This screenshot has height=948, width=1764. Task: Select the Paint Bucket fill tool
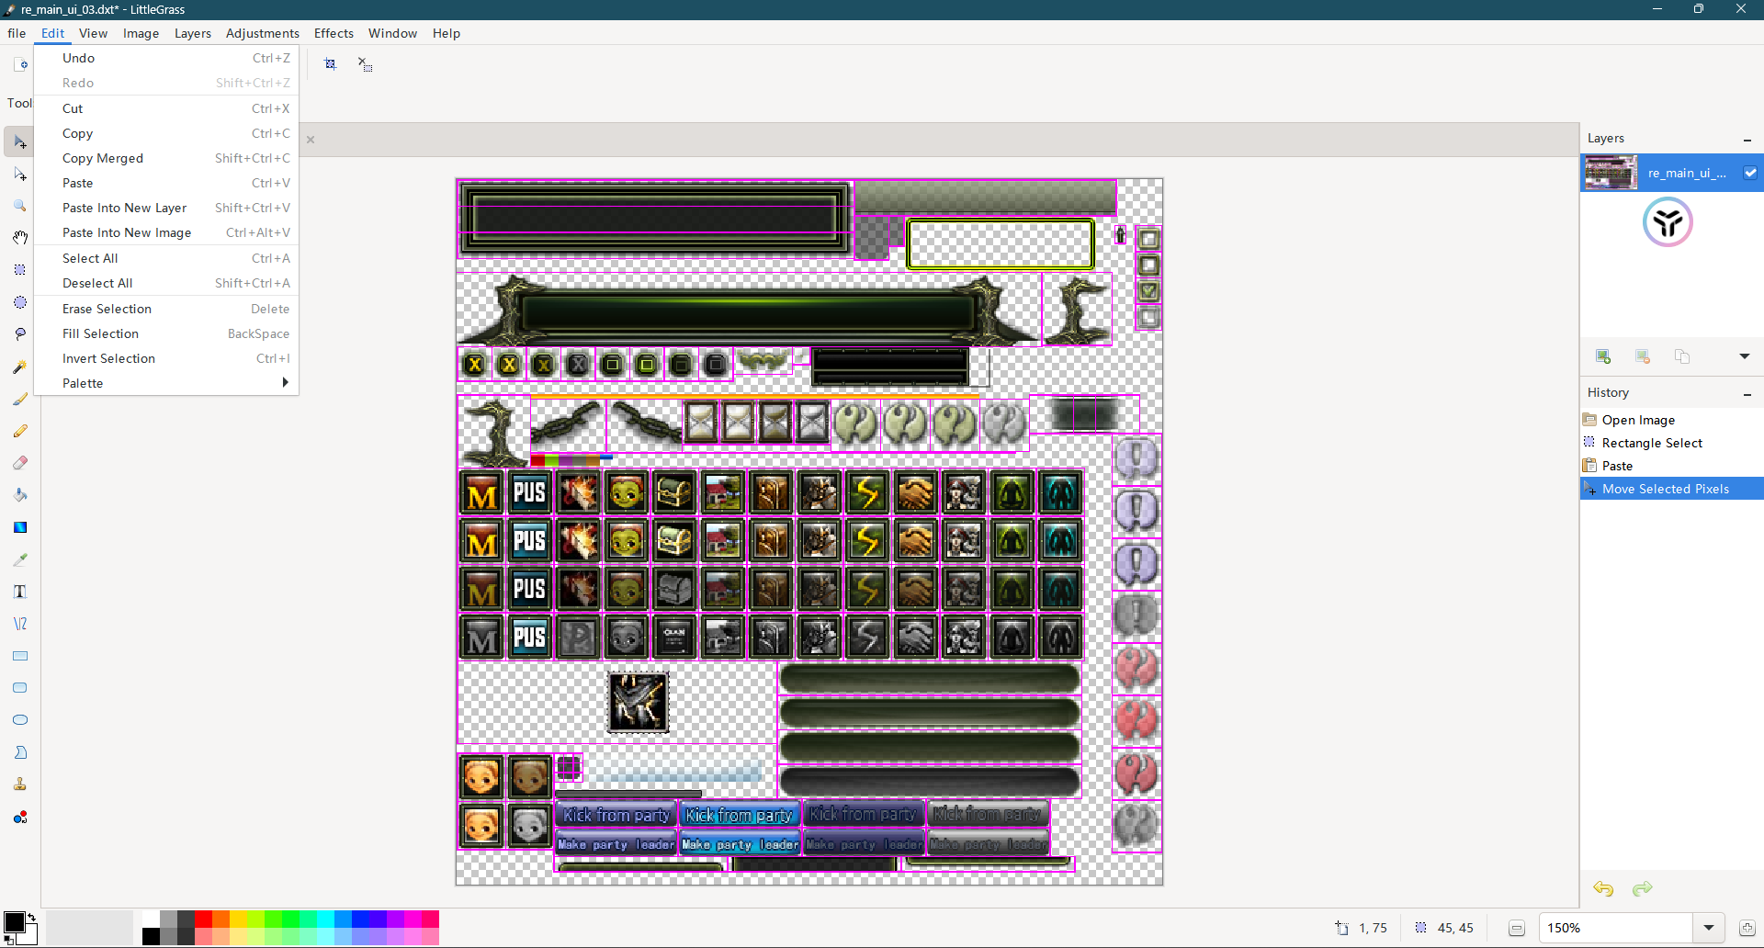pyautogui.click(x=20, y=495)
